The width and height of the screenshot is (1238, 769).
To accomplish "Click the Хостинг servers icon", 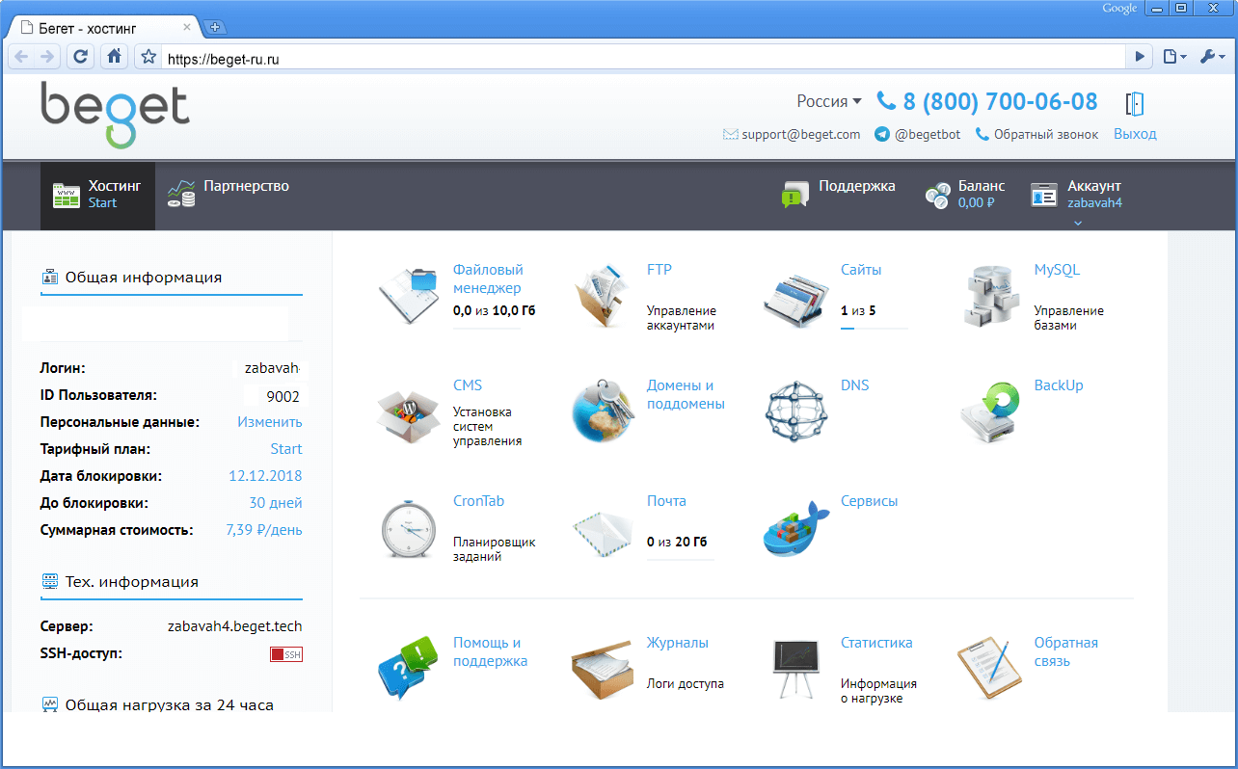I will point(67,196).
